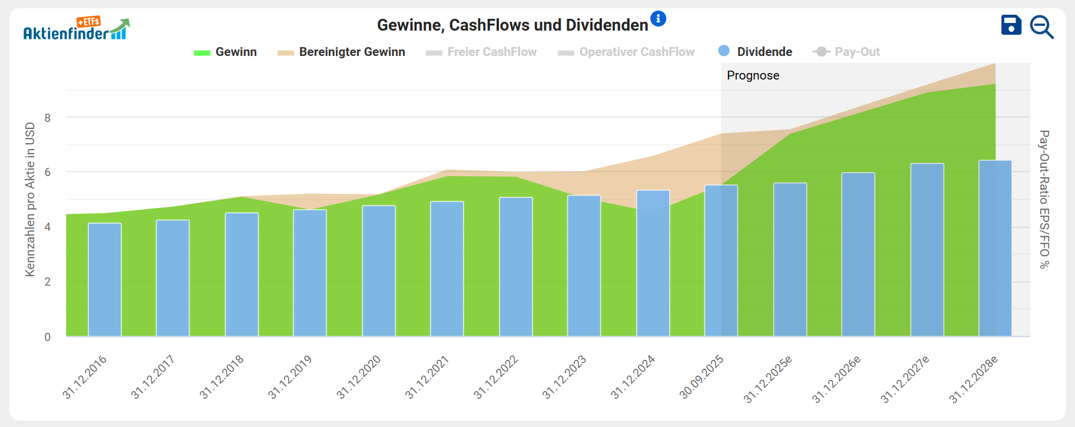Toggle the Bereinigter Gewinn legend entry
The image size is (1075, 427).
click(x=352, y=52)
